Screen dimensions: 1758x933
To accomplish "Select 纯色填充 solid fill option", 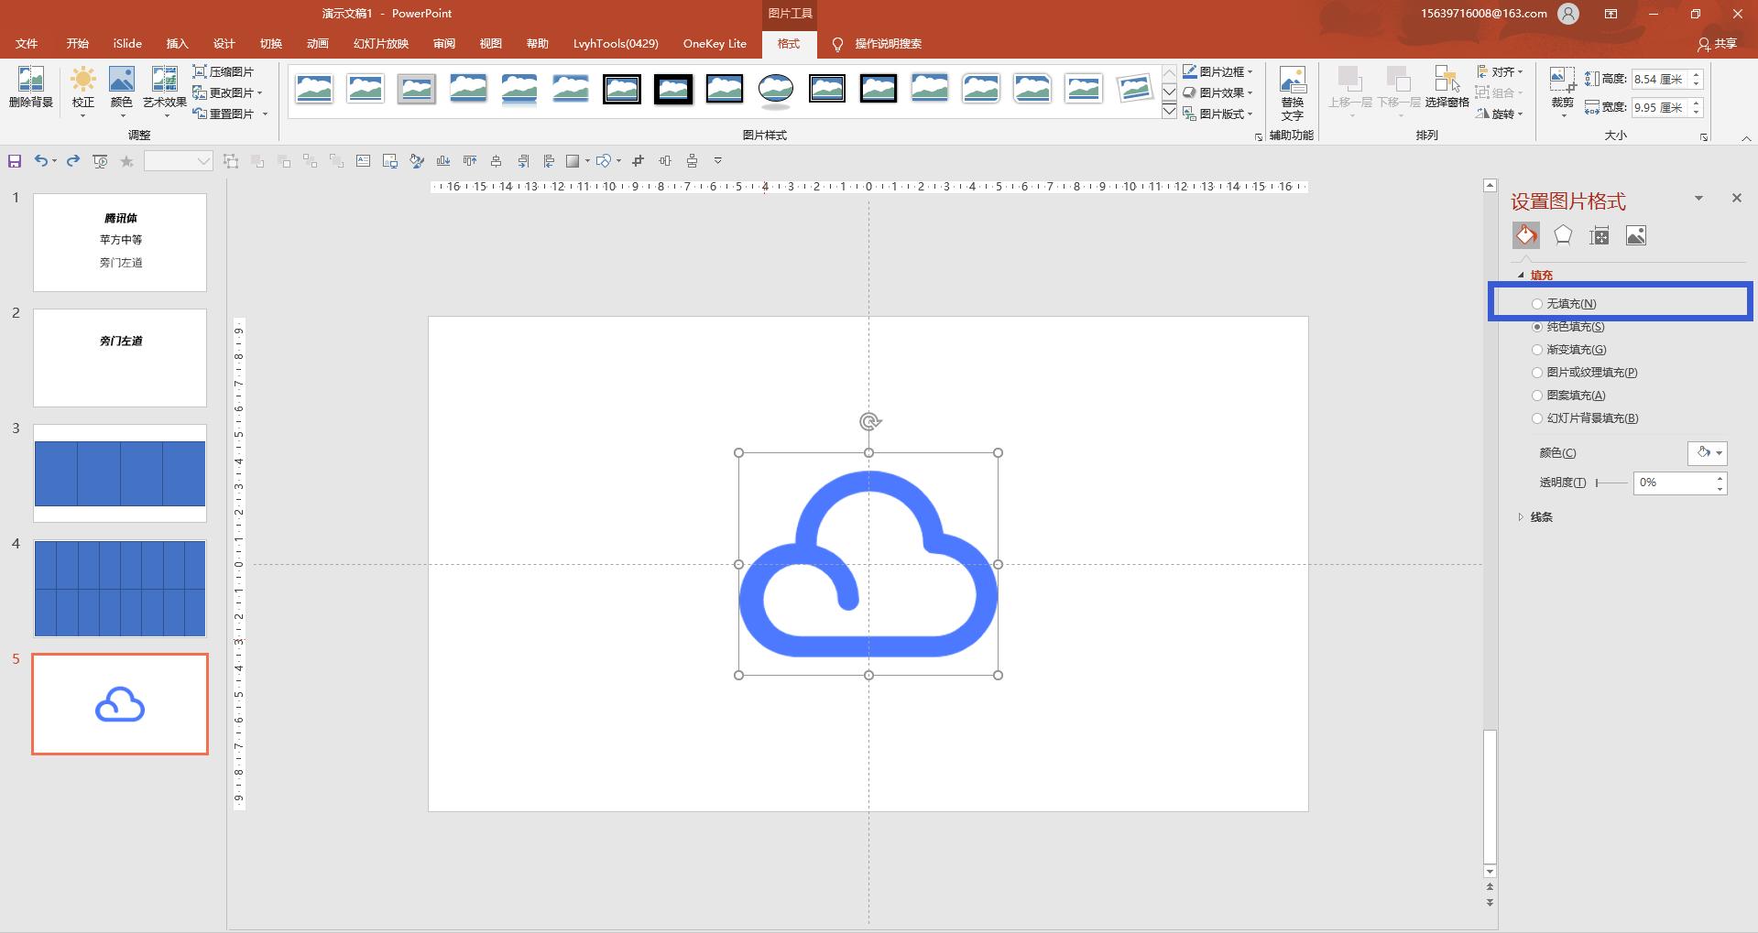I will (x=1568, y=327).
